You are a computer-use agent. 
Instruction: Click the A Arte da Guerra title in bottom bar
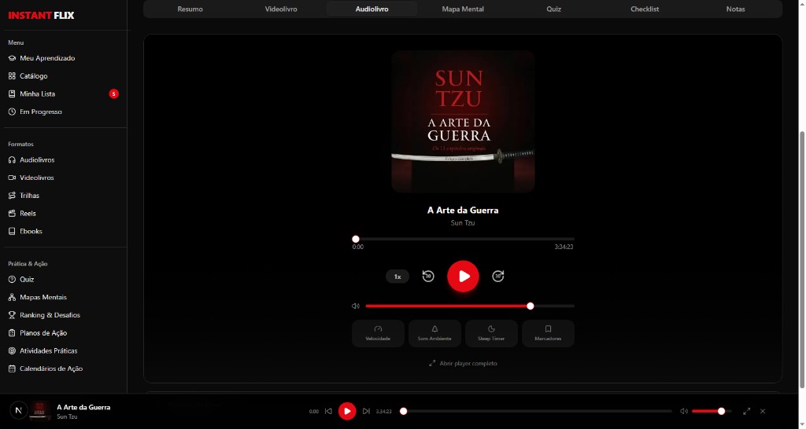pyautogui.click(x=83, y=407)
